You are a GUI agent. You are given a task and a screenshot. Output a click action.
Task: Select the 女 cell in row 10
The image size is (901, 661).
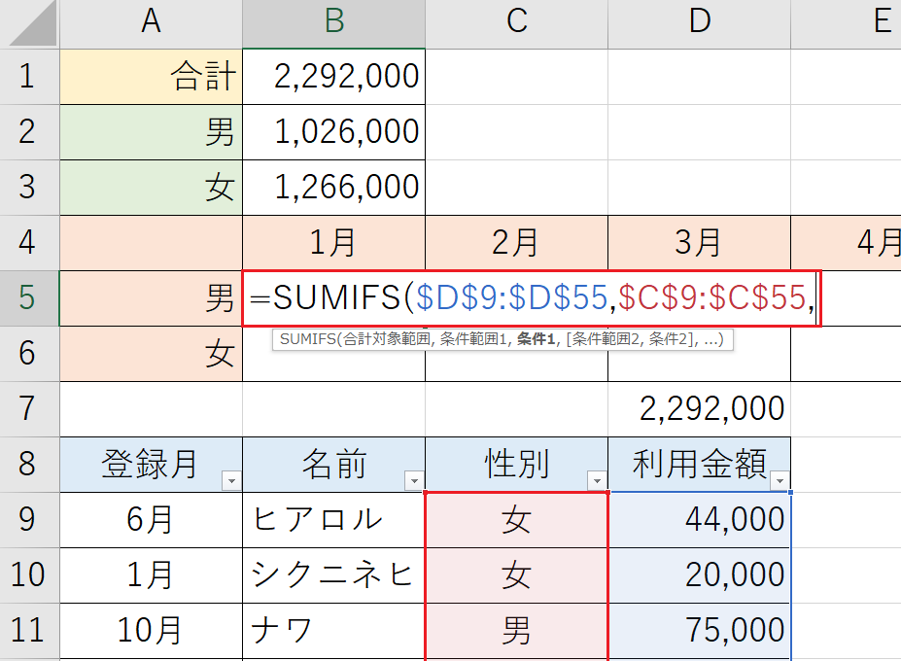pos(516,574)
